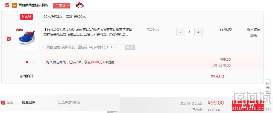Toggle the Disney shoe item checkbox
273x113 pixels.
pos(9,39)
